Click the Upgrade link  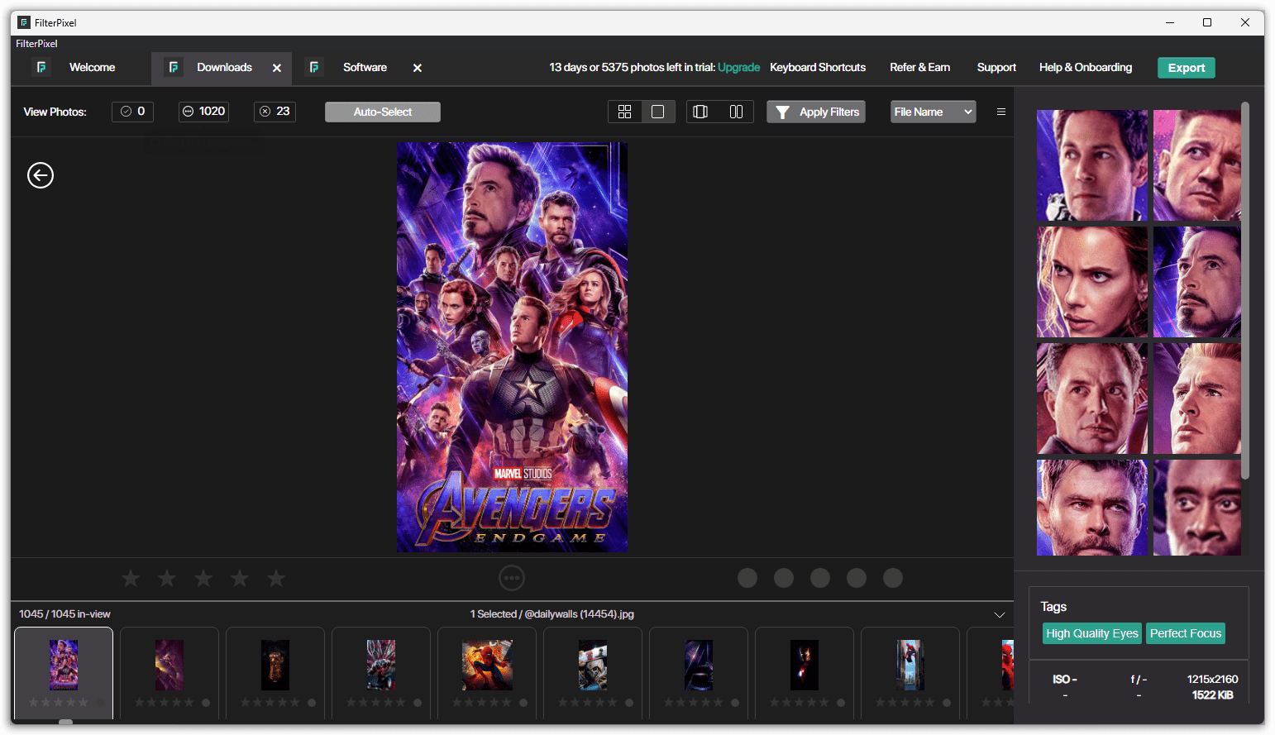pyautogui.click(x=738, y=68)
